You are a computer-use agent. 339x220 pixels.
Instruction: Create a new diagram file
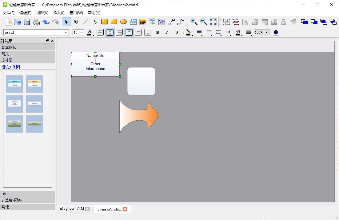pyautogui.click(x=8, y=22)
